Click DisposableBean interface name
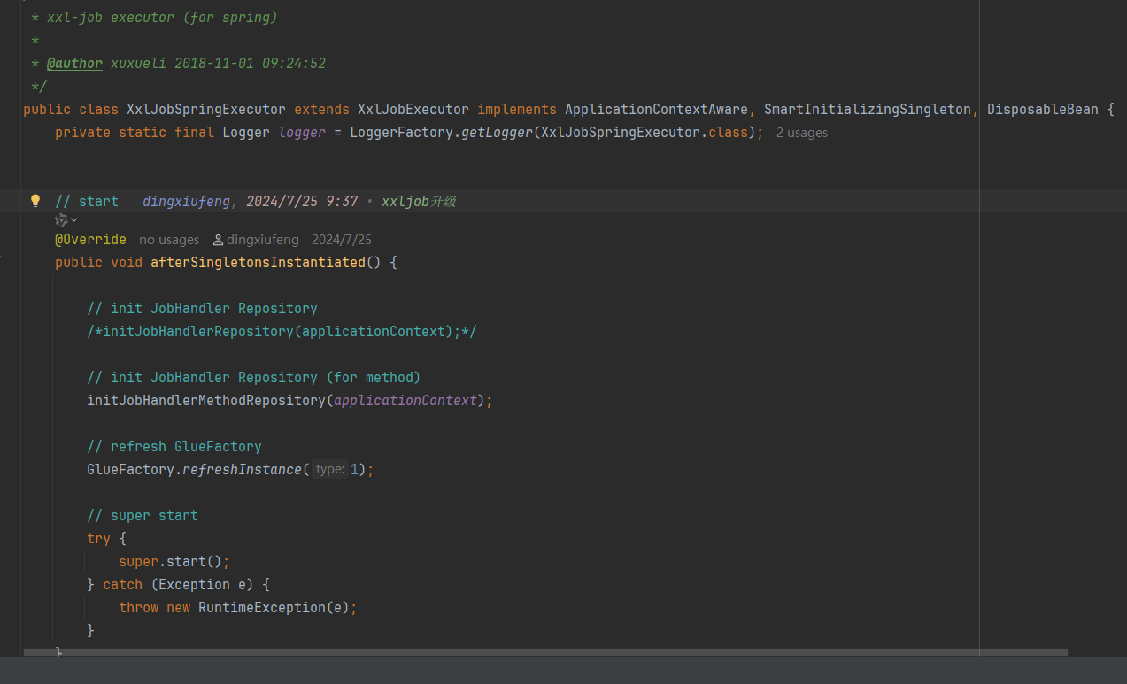 [1043, 110]
